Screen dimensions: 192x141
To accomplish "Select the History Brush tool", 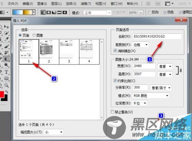I will 7,52.
